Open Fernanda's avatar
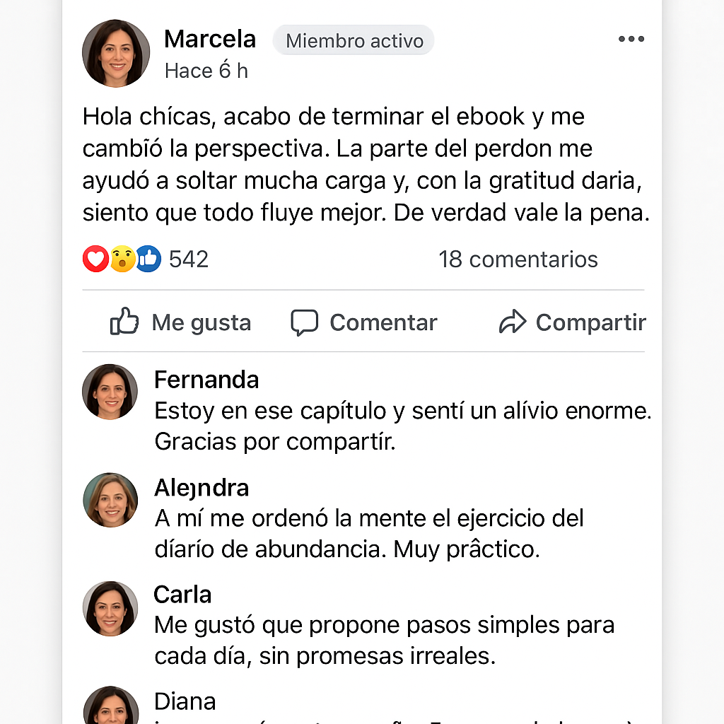The image size is (724, 724). pos(110,392)
